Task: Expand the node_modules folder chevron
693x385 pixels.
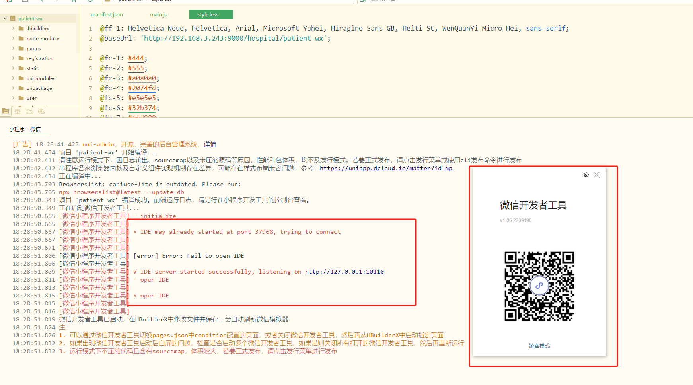Action: pos(13,38)
